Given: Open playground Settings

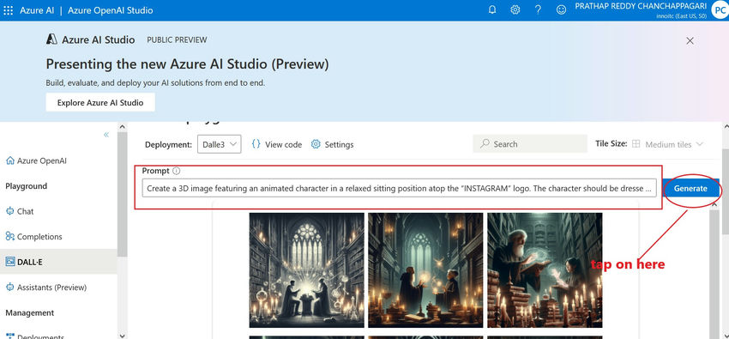Looking at the screenshot, I should (333, 145).
